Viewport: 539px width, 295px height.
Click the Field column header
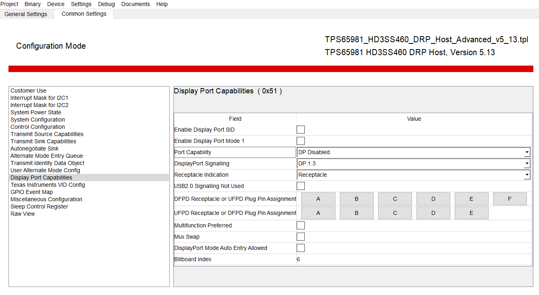pyautogui.click(x=235, y=119)
